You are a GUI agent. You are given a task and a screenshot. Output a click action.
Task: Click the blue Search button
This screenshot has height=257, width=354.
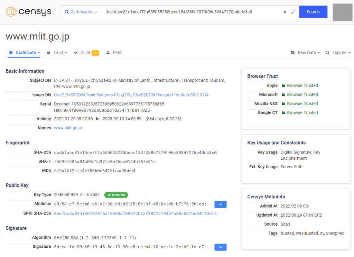313,12
